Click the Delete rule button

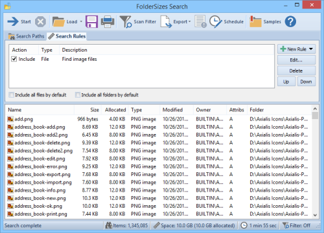pos(296,71)
